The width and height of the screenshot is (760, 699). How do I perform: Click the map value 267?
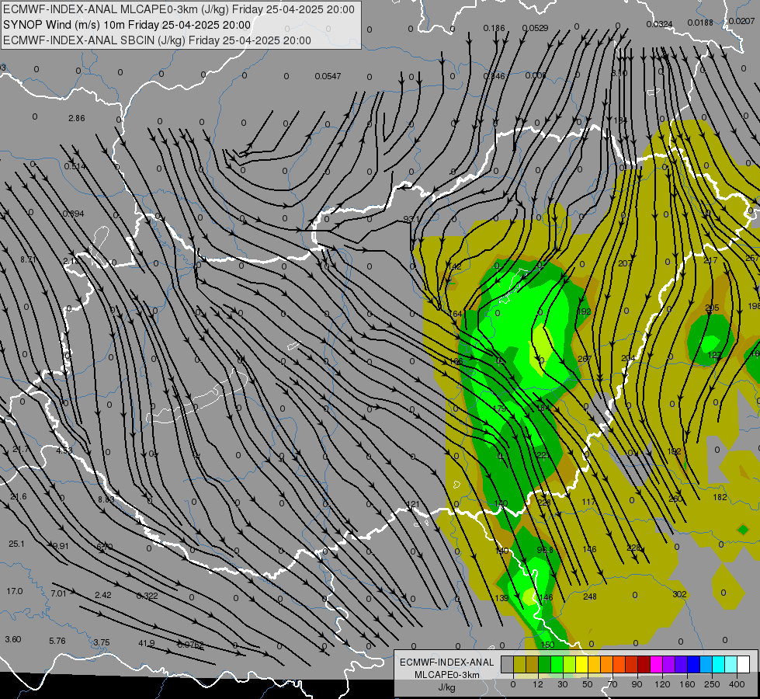tap(585, 359)
